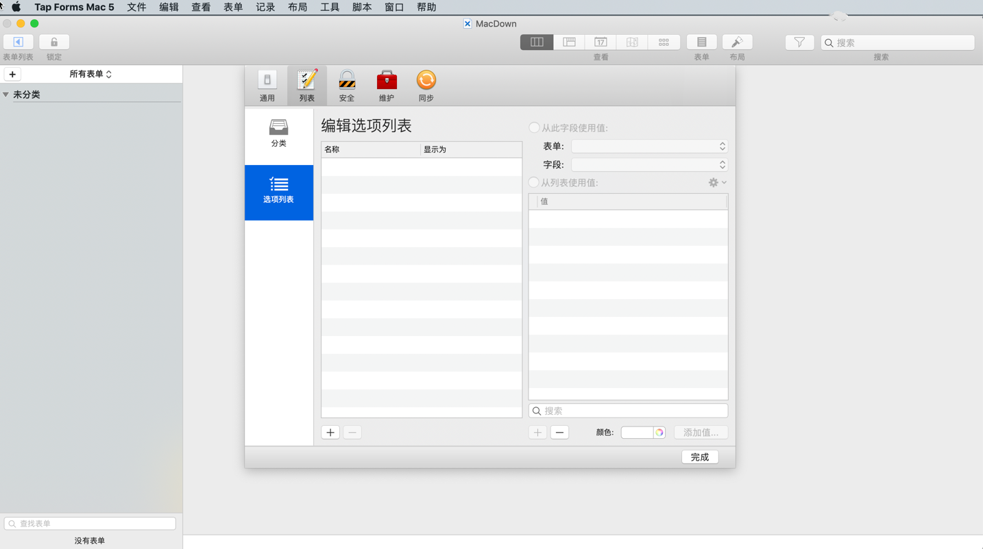Screen dimensions: 983x549
Task: Open the 安全 security preferences icon
Action: (x=347, y=86)
